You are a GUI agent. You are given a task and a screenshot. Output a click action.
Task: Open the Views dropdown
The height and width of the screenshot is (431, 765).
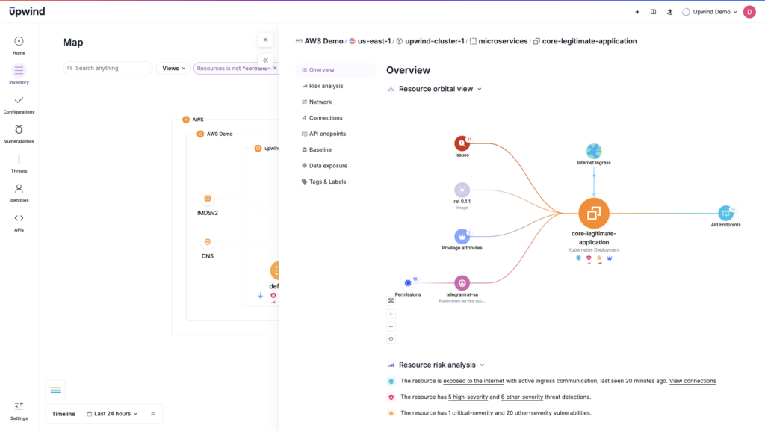point(173,68)
